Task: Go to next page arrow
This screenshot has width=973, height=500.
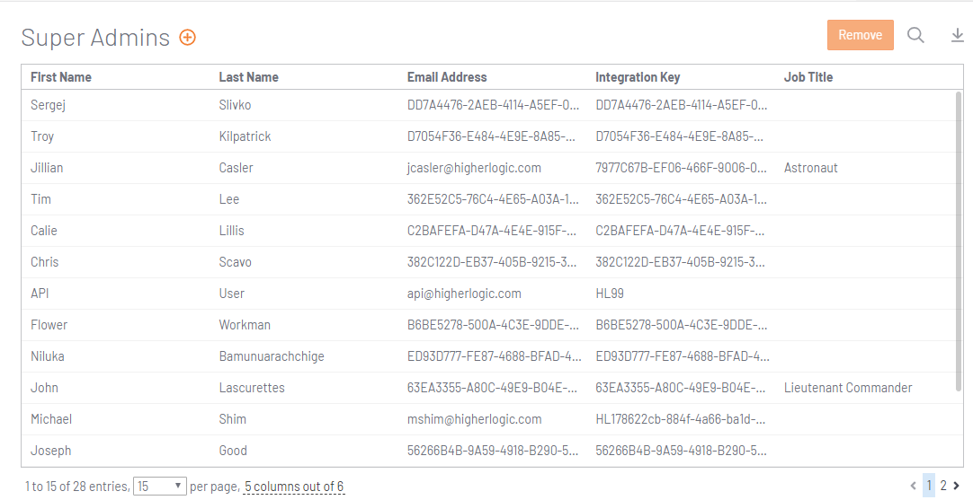Action: [956, 486]
